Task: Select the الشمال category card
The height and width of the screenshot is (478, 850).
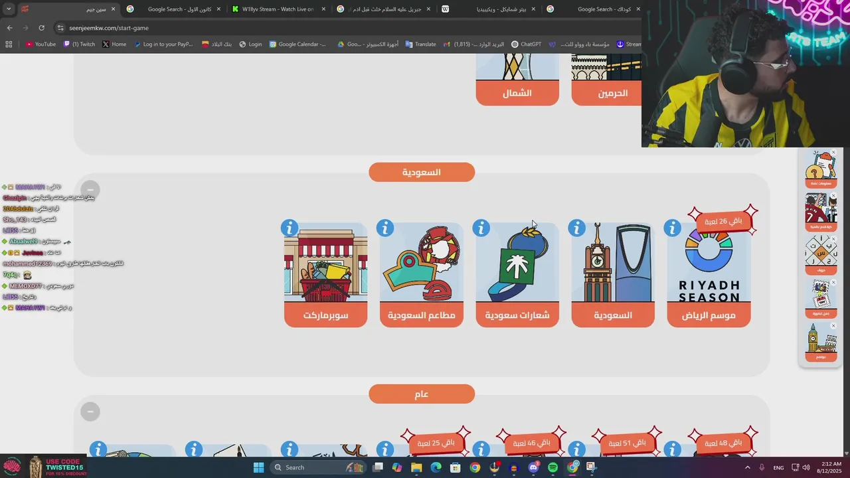Action: pyautogui.click(x=517, y=80)
